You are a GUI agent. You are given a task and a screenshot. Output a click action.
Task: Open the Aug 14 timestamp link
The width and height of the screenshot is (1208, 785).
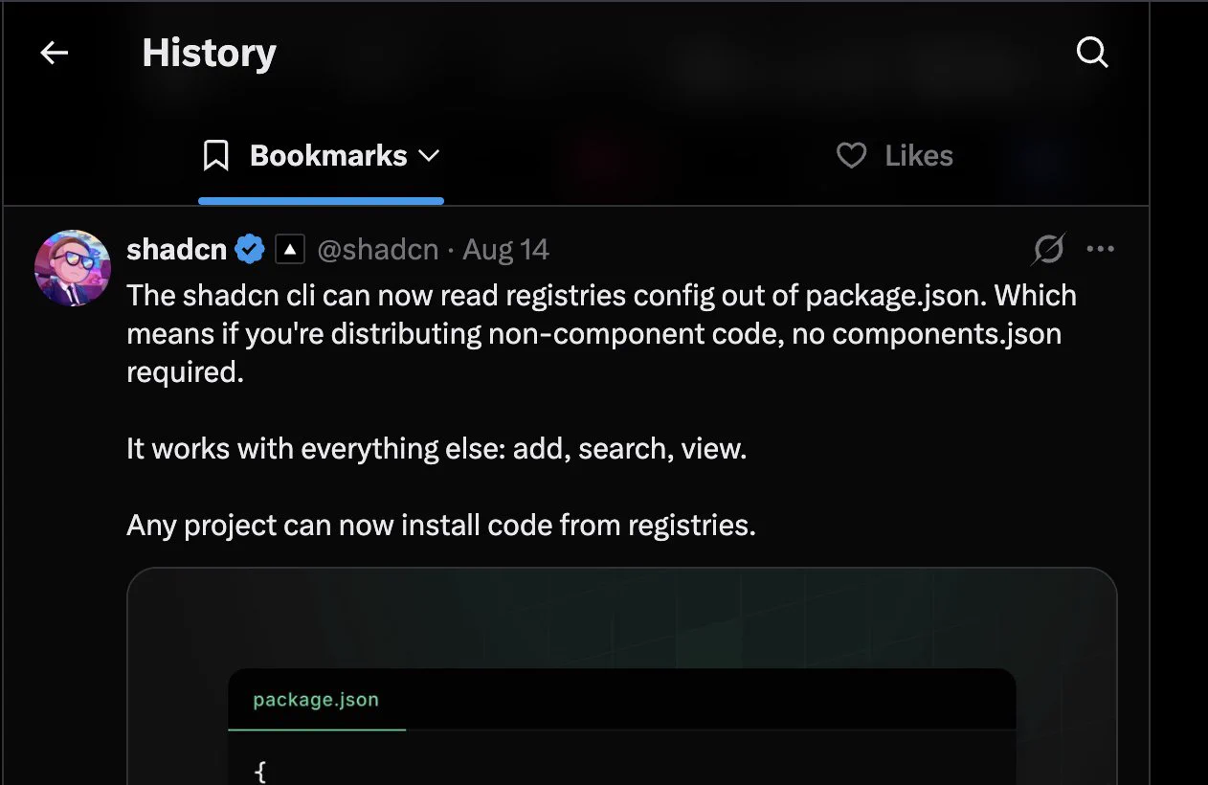pos(505,250)
